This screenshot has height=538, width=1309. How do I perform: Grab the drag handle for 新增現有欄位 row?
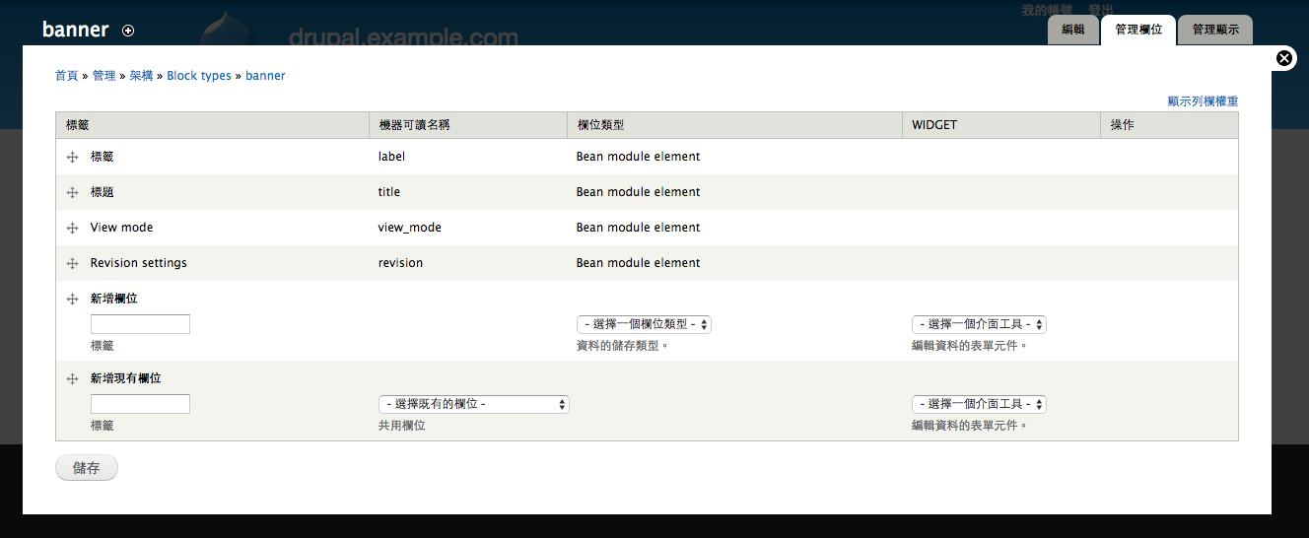pos(72,378)
